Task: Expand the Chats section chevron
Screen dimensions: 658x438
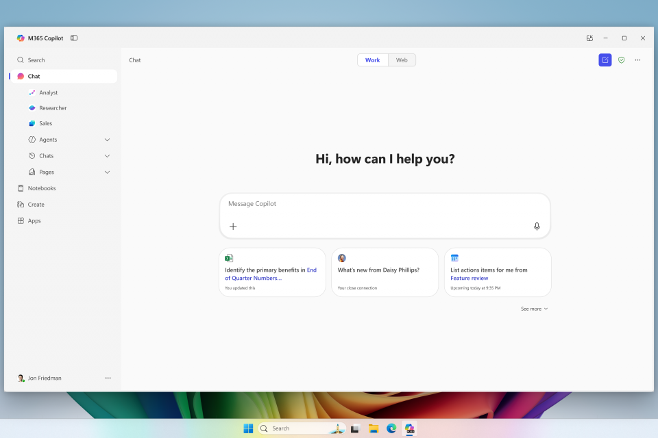Action: (107, 156)
